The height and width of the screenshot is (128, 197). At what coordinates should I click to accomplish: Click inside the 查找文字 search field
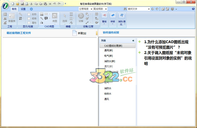[138, 9]
